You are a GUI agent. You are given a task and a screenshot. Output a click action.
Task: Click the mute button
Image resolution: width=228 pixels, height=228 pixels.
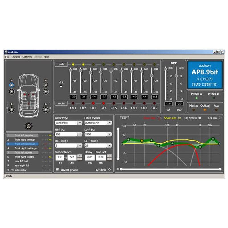[x=61, y=103]
